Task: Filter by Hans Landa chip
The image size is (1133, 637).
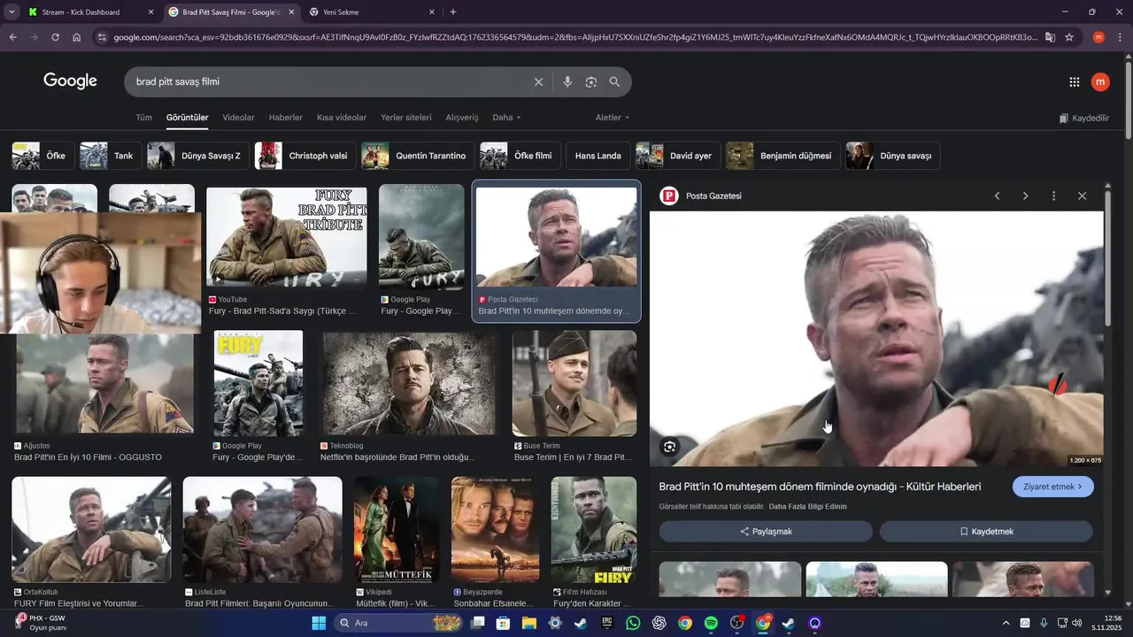Action: pyautogui.click(x=598, y=156)
